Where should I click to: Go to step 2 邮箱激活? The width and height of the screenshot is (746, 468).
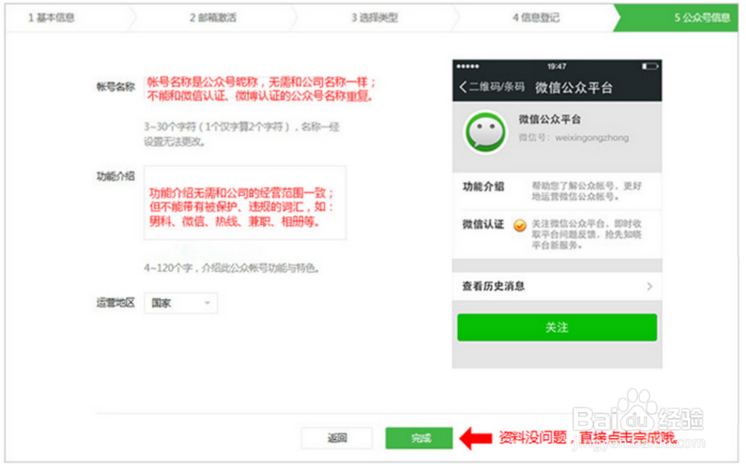coord(213,18)
